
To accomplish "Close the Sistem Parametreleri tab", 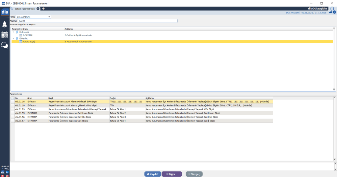I will (x=38, y=9).
